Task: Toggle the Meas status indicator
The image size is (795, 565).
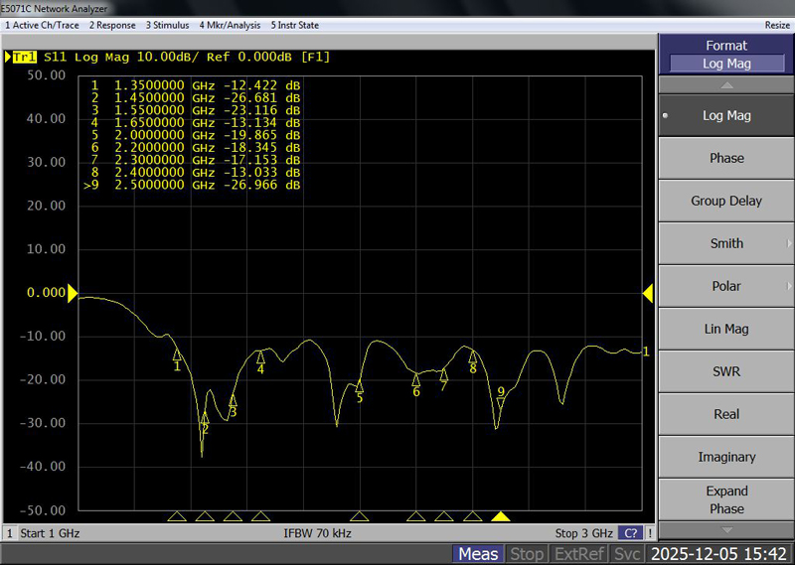Action: click(x=478, y=553)
